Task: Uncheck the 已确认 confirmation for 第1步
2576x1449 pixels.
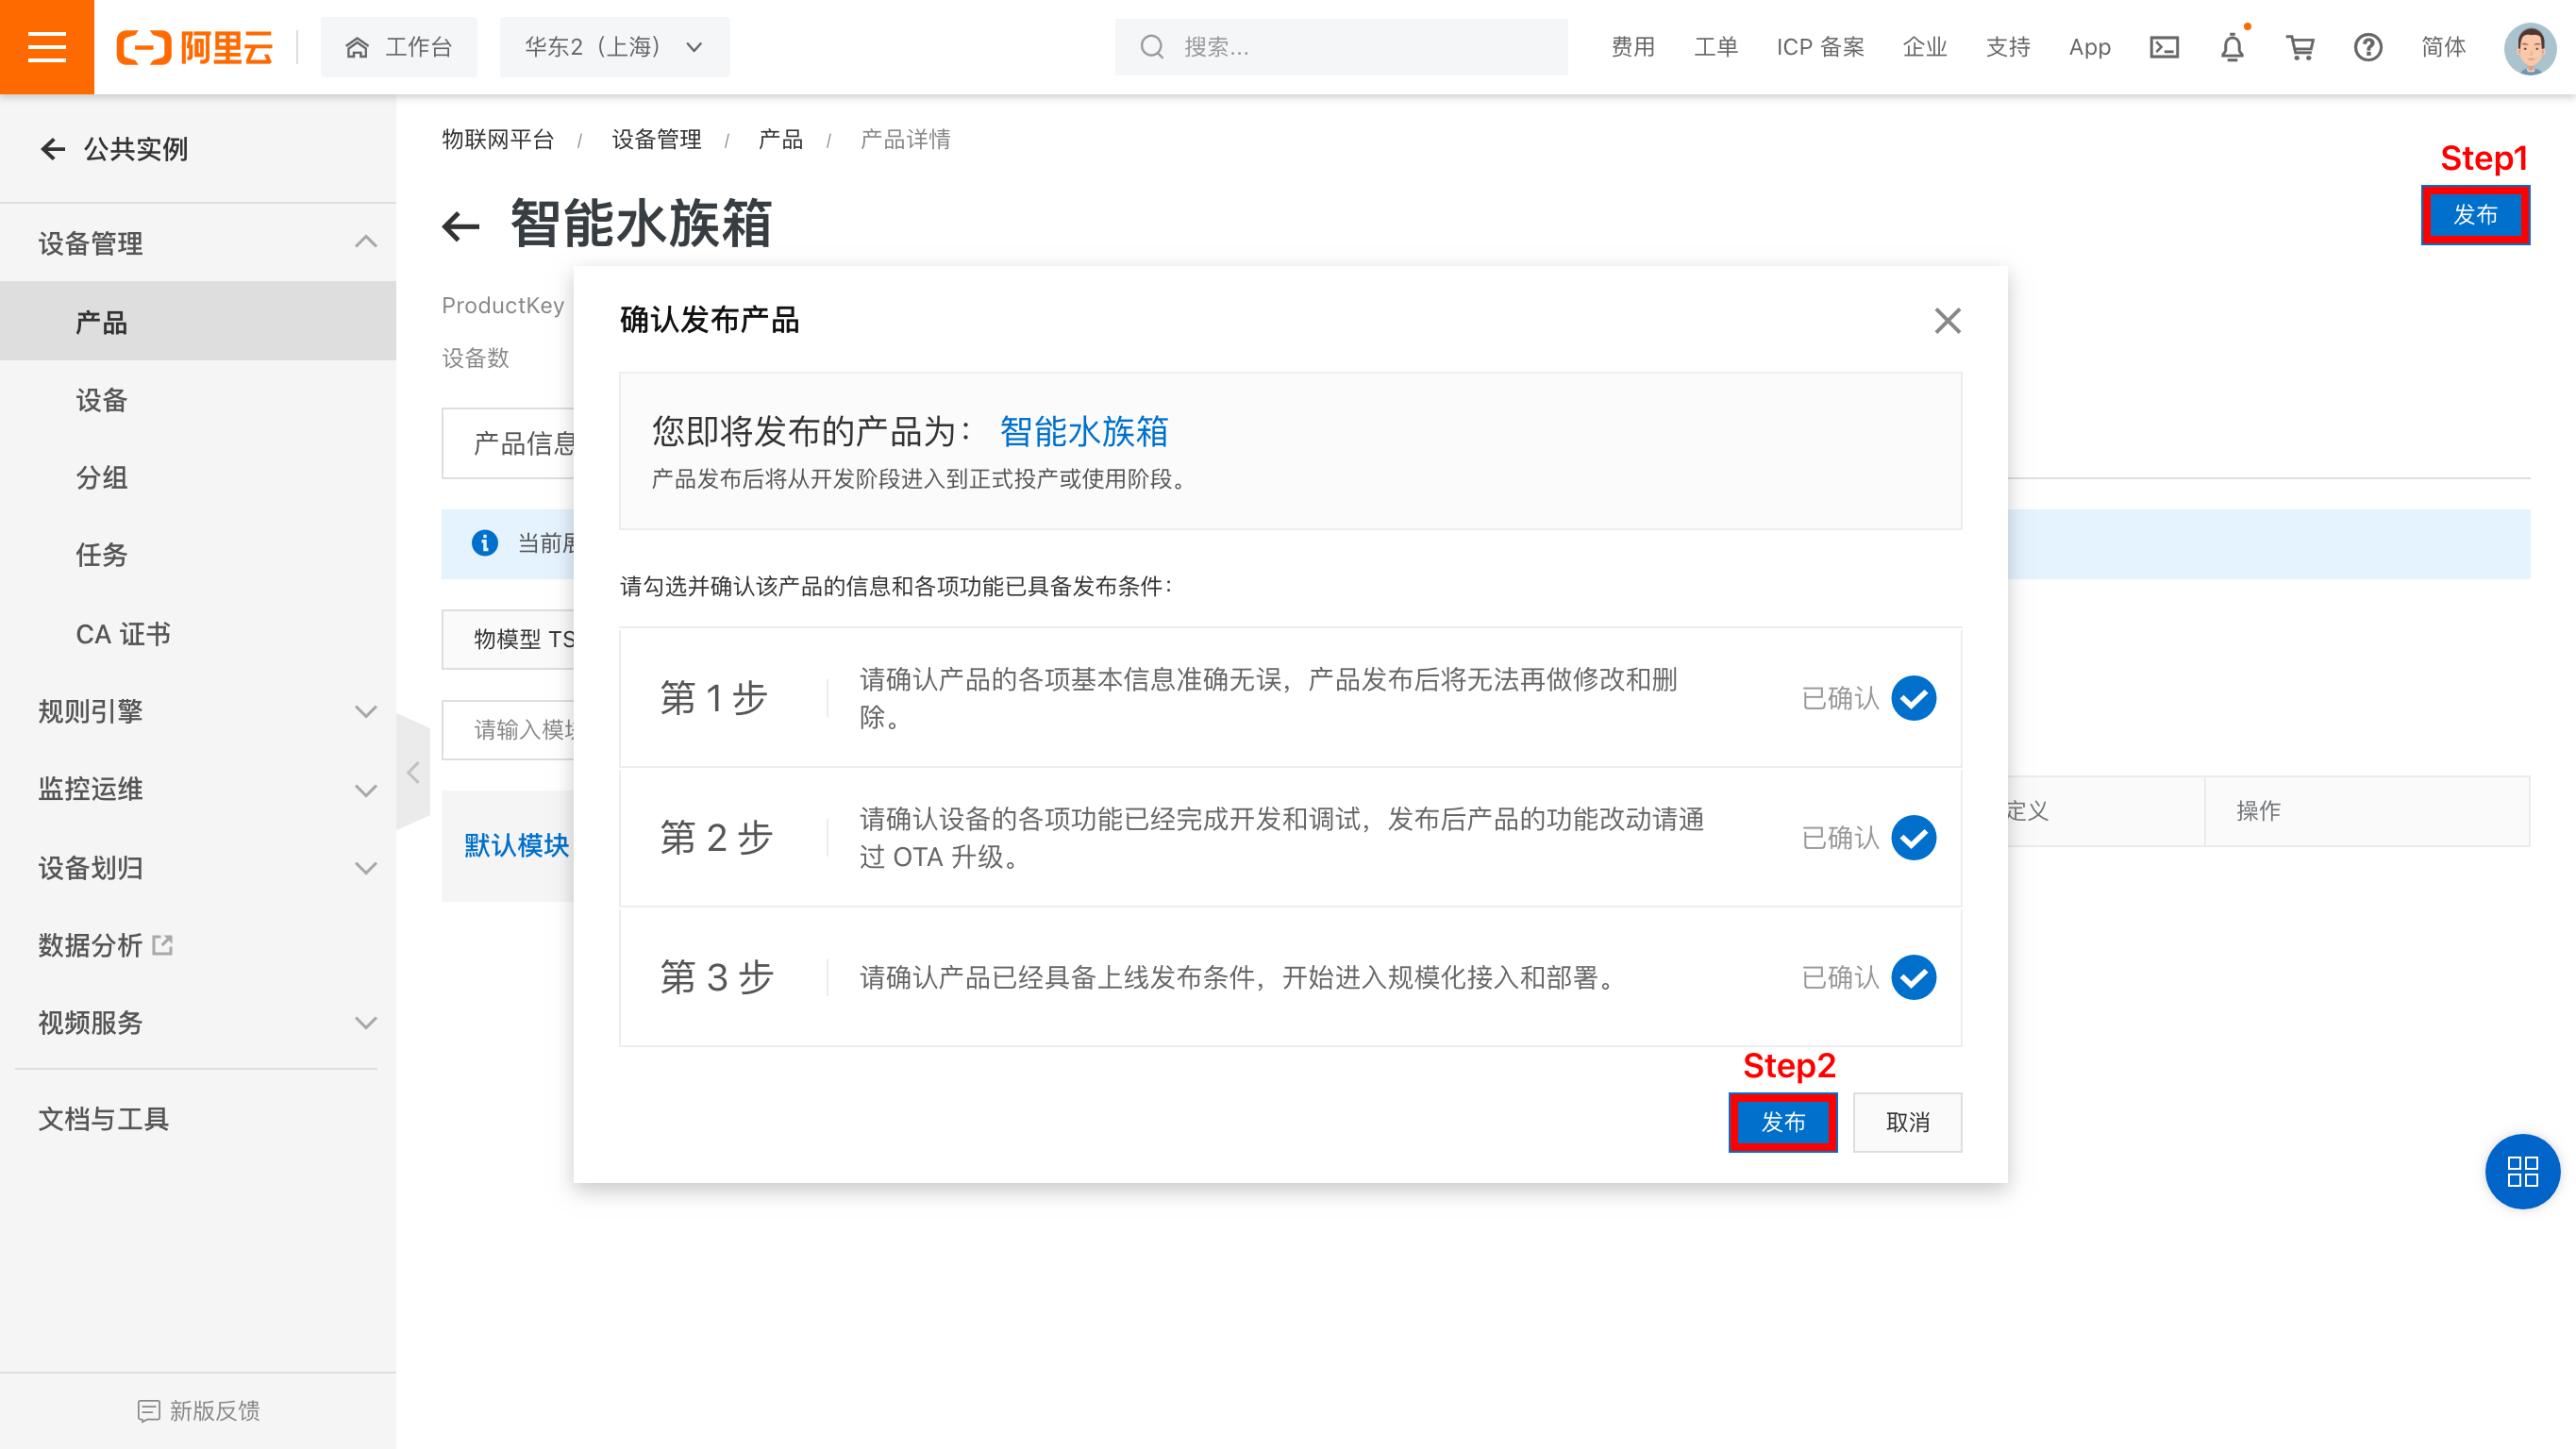Action: tap(1914, 698)
